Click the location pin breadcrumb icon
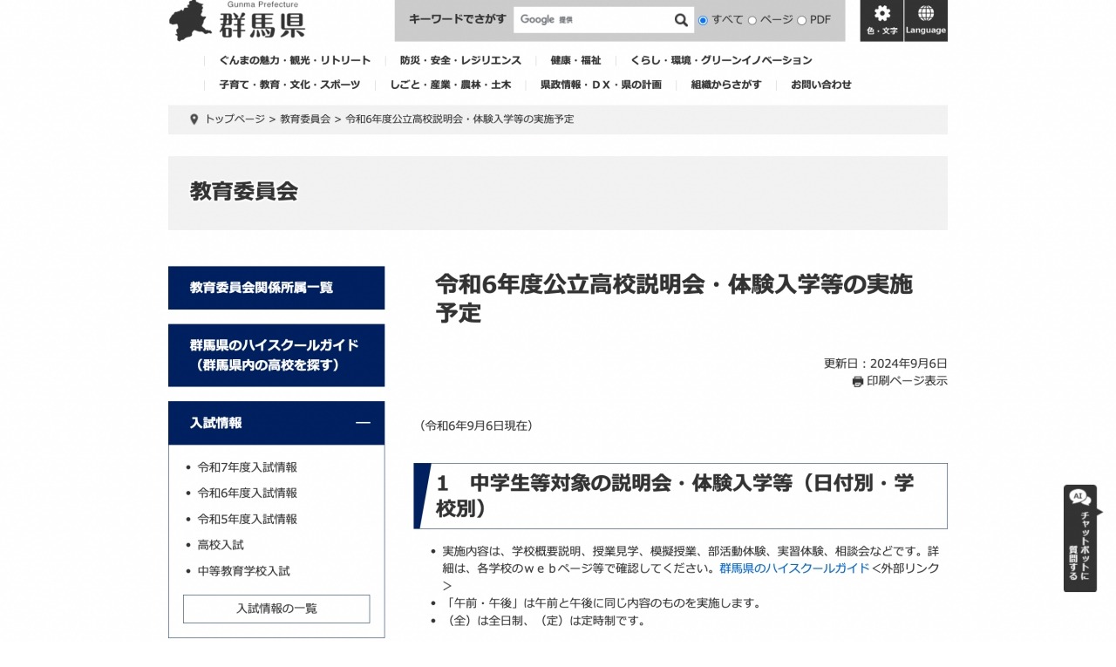 (194, 119)
